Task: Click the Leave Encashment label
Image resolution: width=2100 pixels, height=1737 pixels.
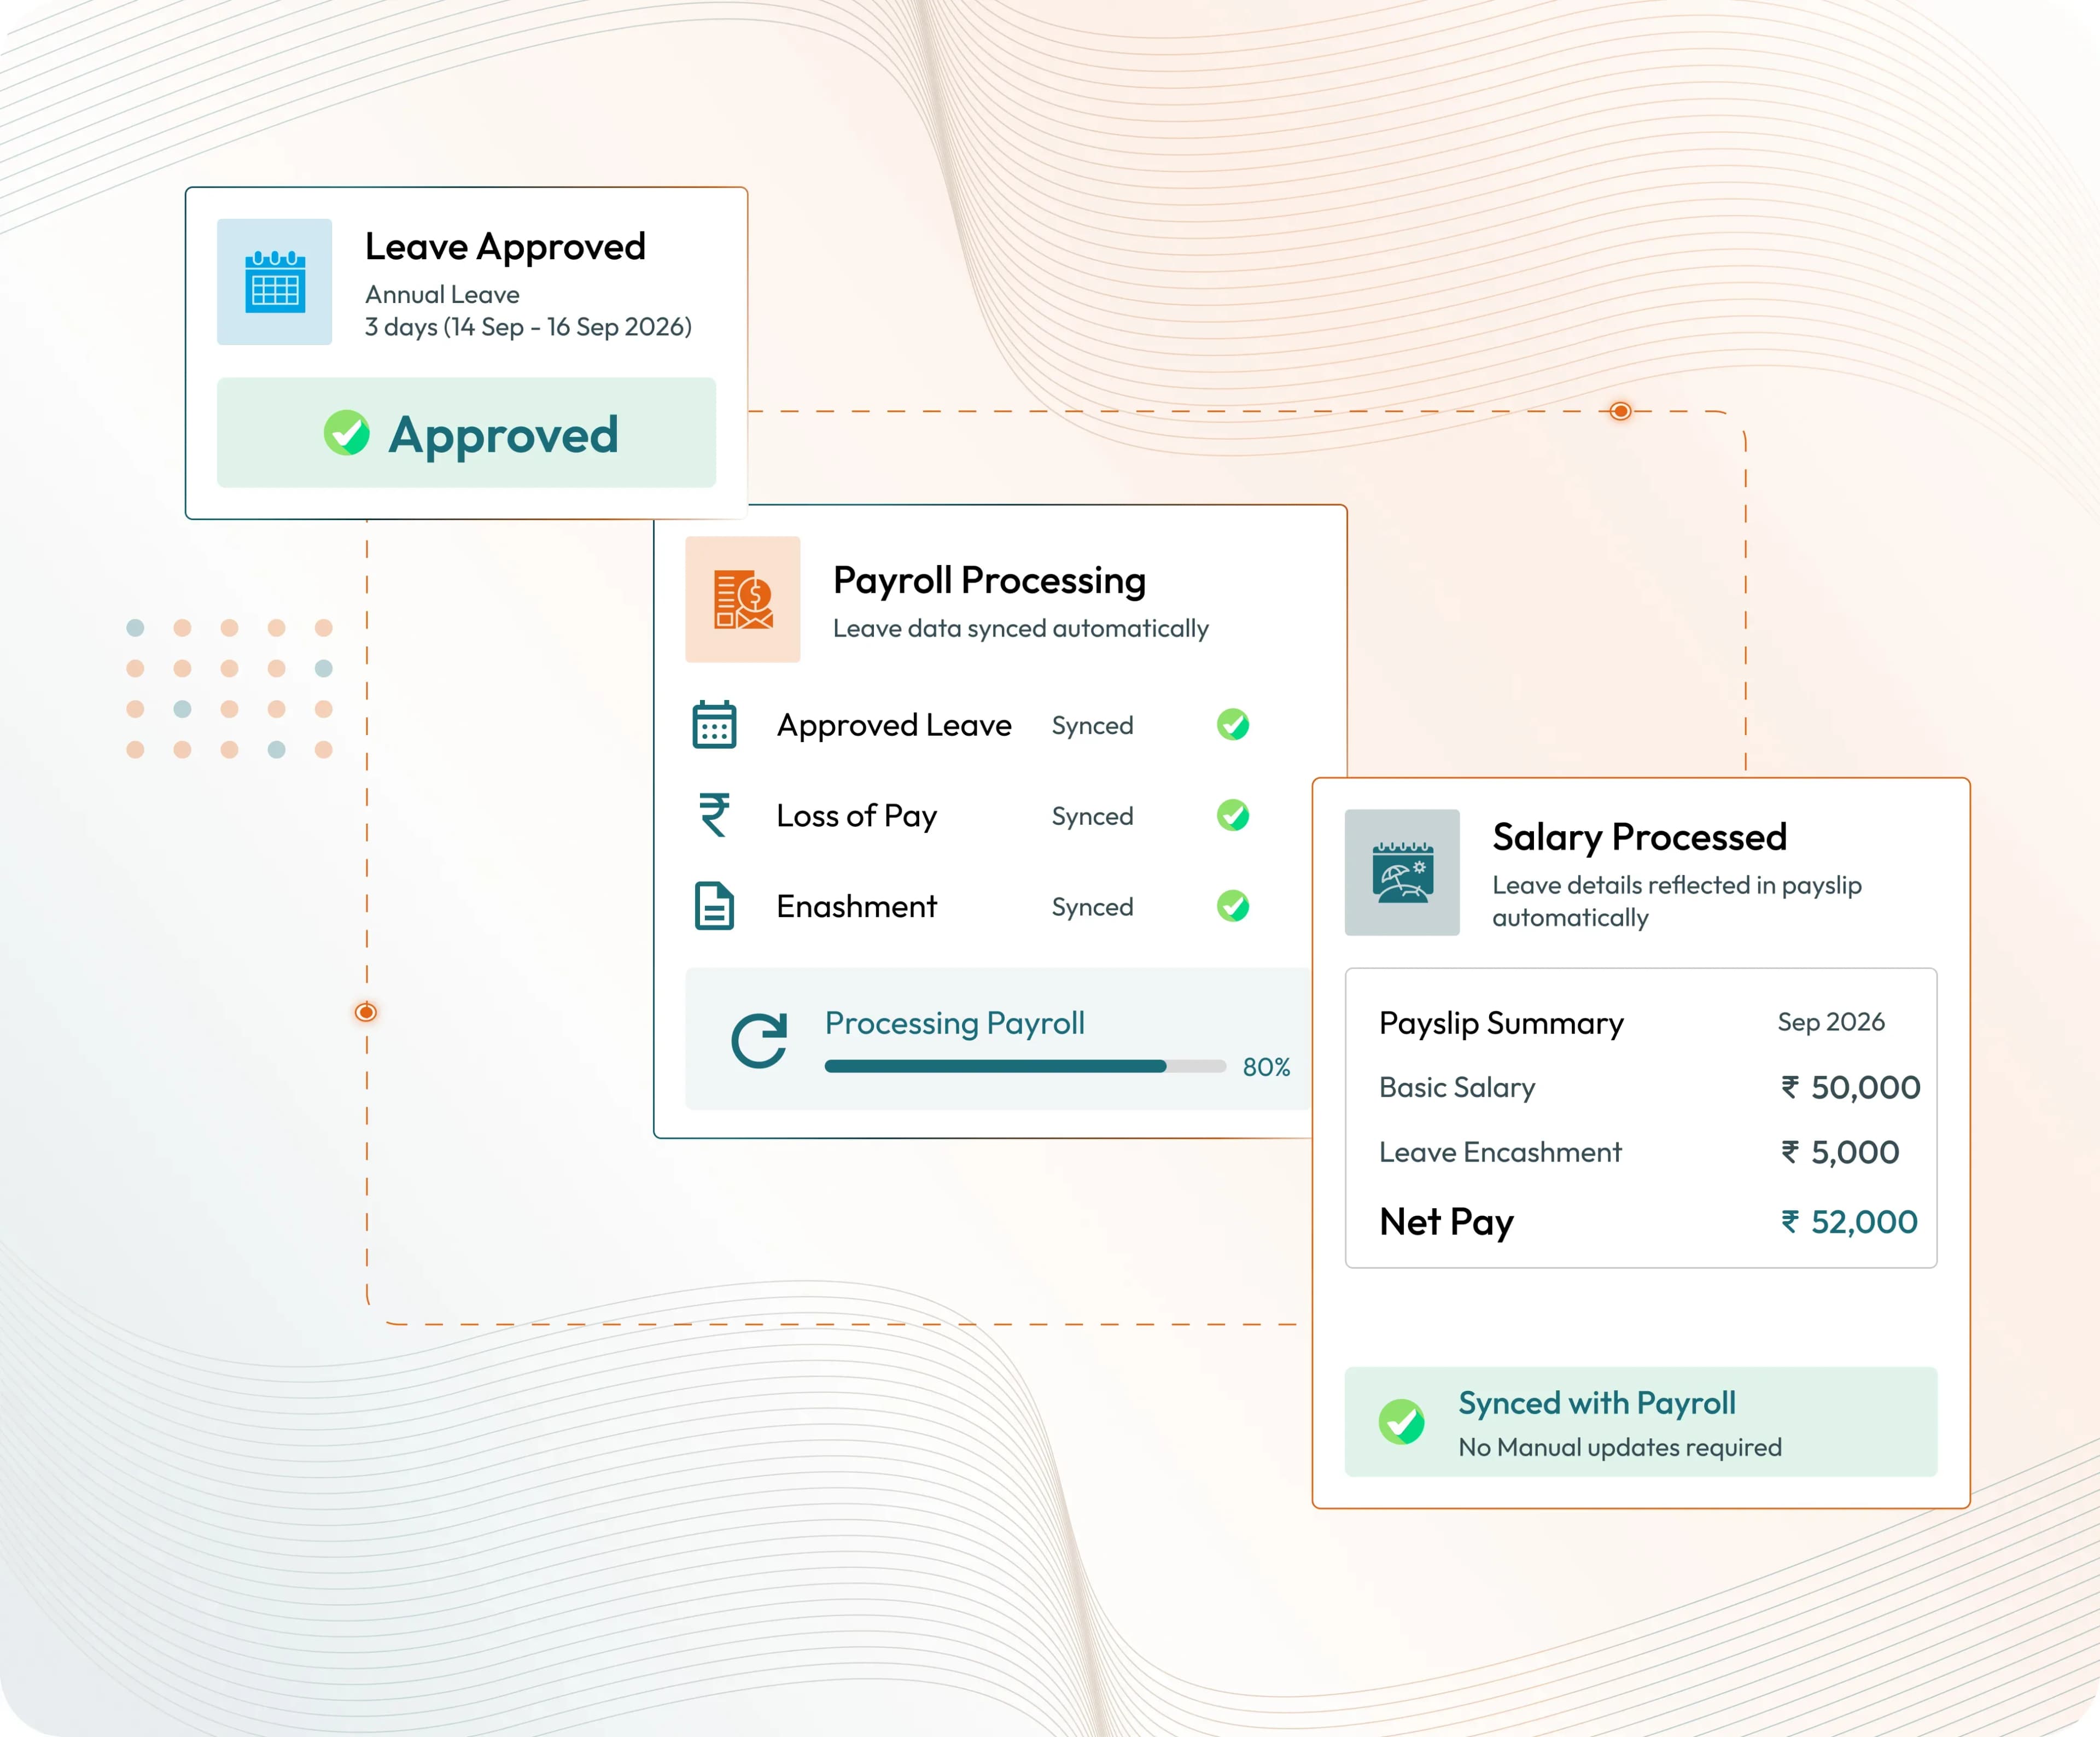Action: 1500,1152
